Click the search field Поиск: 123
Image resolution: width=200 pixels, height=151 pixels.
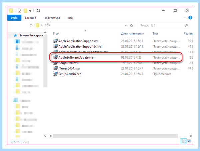[161, 25]
